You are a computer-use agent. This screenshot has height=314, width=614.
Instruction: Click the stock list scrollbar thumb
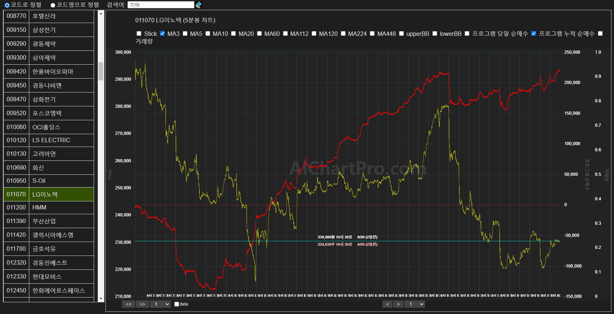click(x=101, y=71)
